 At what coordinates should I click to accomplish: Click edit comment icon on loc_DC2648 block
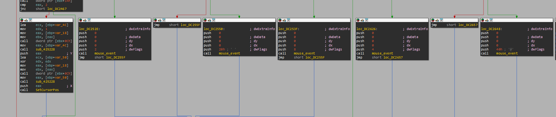(487, 20)
